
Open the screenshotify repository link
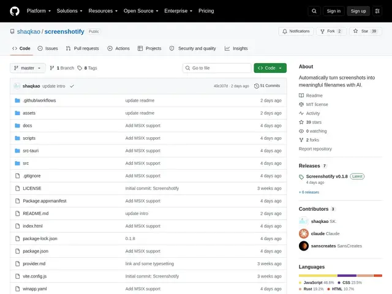64,31
